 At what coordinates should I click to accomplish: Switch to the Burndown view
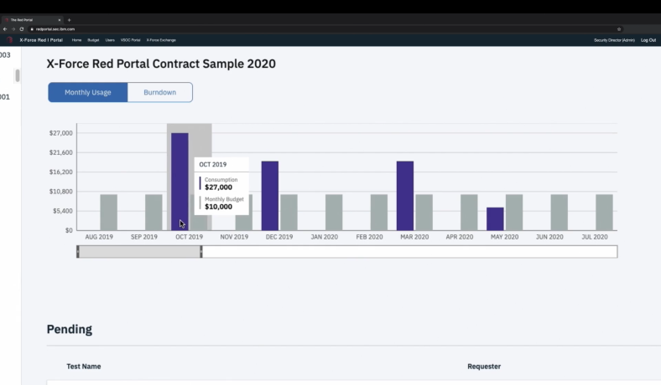click(x=159, y=92)
